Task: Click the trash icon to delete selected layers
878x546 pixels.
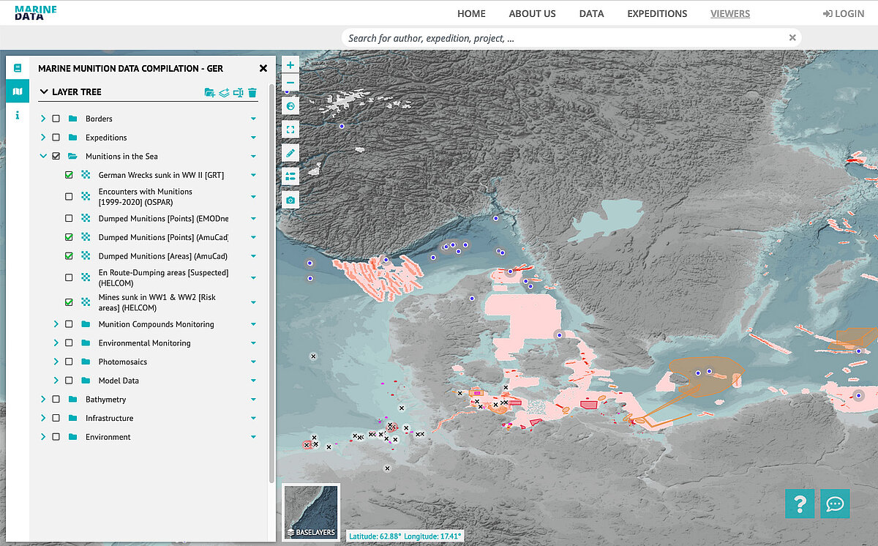Action: (x=252, y=92)
